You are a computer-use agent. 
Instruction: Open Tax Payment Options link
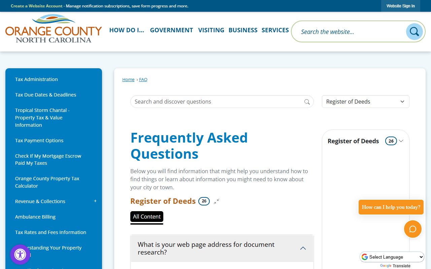(x=39, y=141)
